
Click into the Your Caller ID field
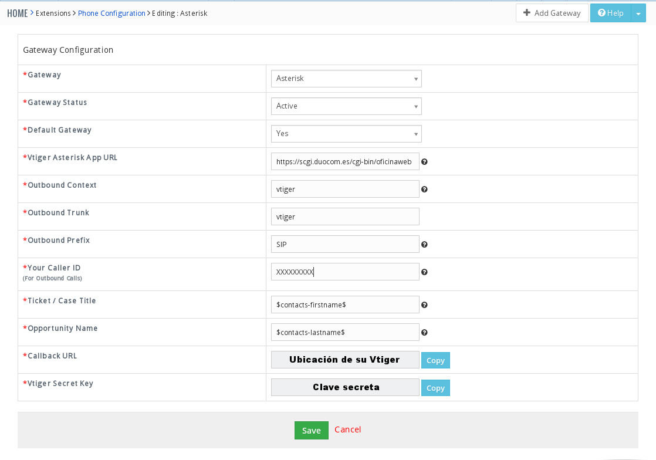(345, 272)
